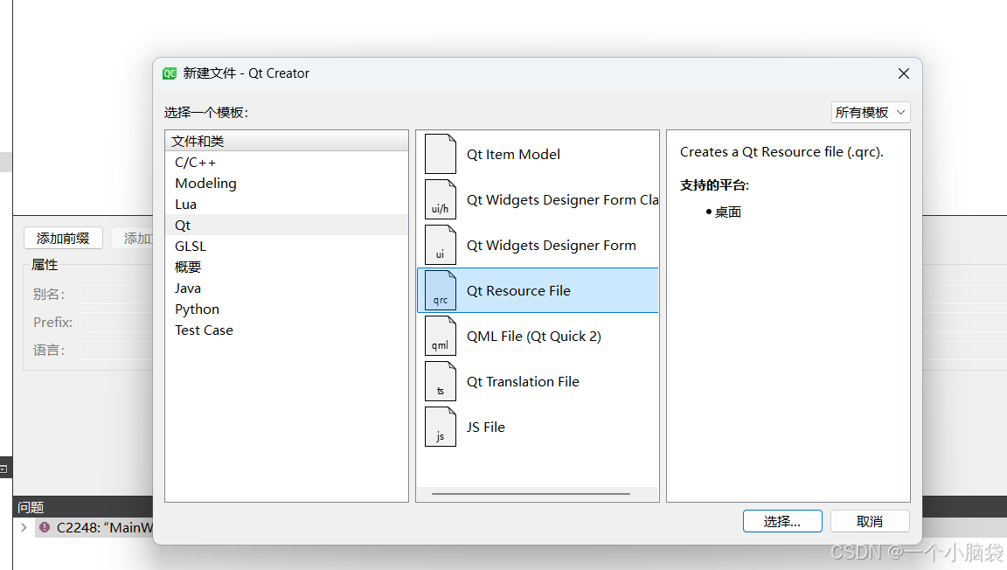Select the C2248 MainW error row
Viewport: 1007px width, 570px height.
(x=94, y=527)
